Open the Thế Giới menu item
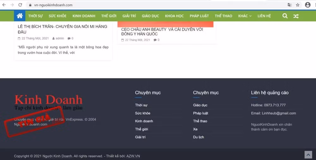The image size is (316, 160). [x=109, y=16]
